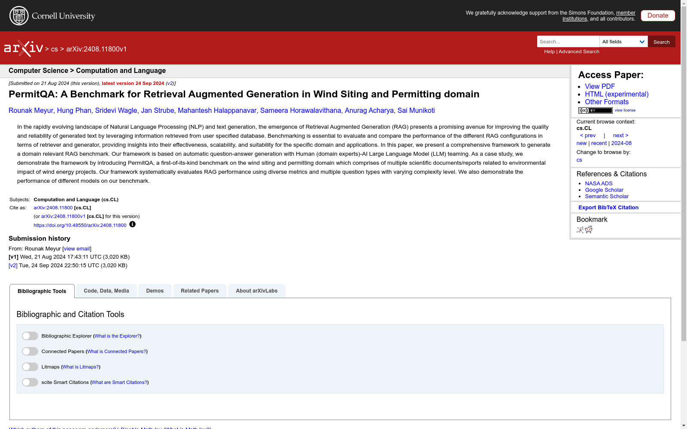
Task: Open the 2024-08 listing link
Action: (x=621, y=143)
